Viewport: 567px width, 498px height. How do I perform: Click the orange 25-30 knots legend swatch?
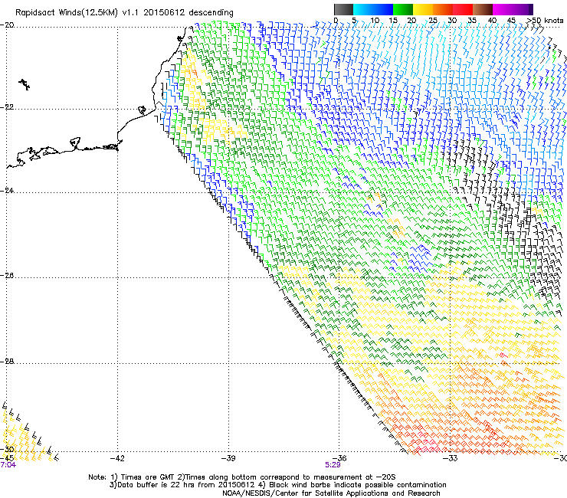(443, 9)
